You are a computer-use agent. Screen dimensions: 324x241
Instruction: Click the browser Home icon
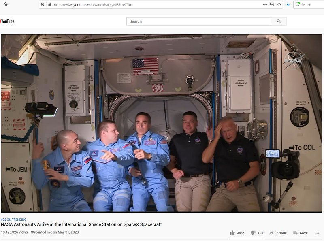click(6, 4)
